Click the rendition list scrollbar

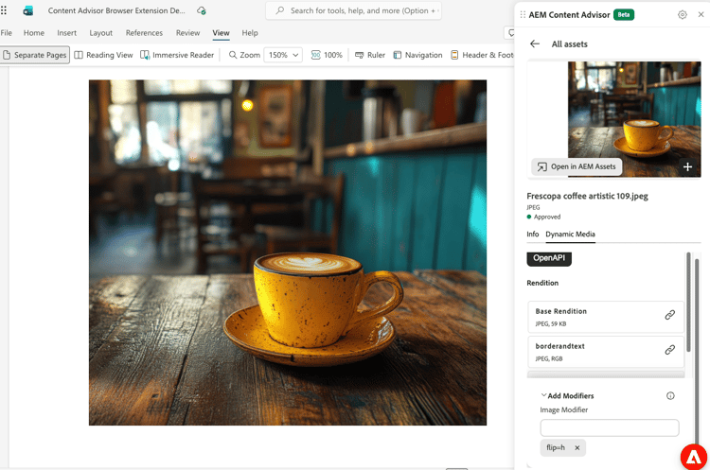point(688,303)
